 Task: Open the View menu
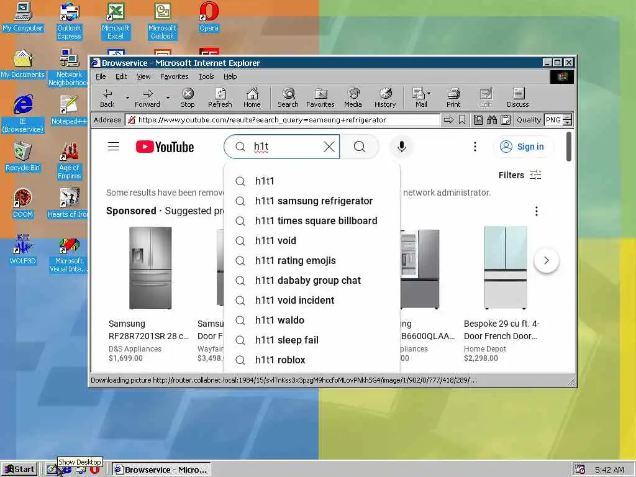143,76
